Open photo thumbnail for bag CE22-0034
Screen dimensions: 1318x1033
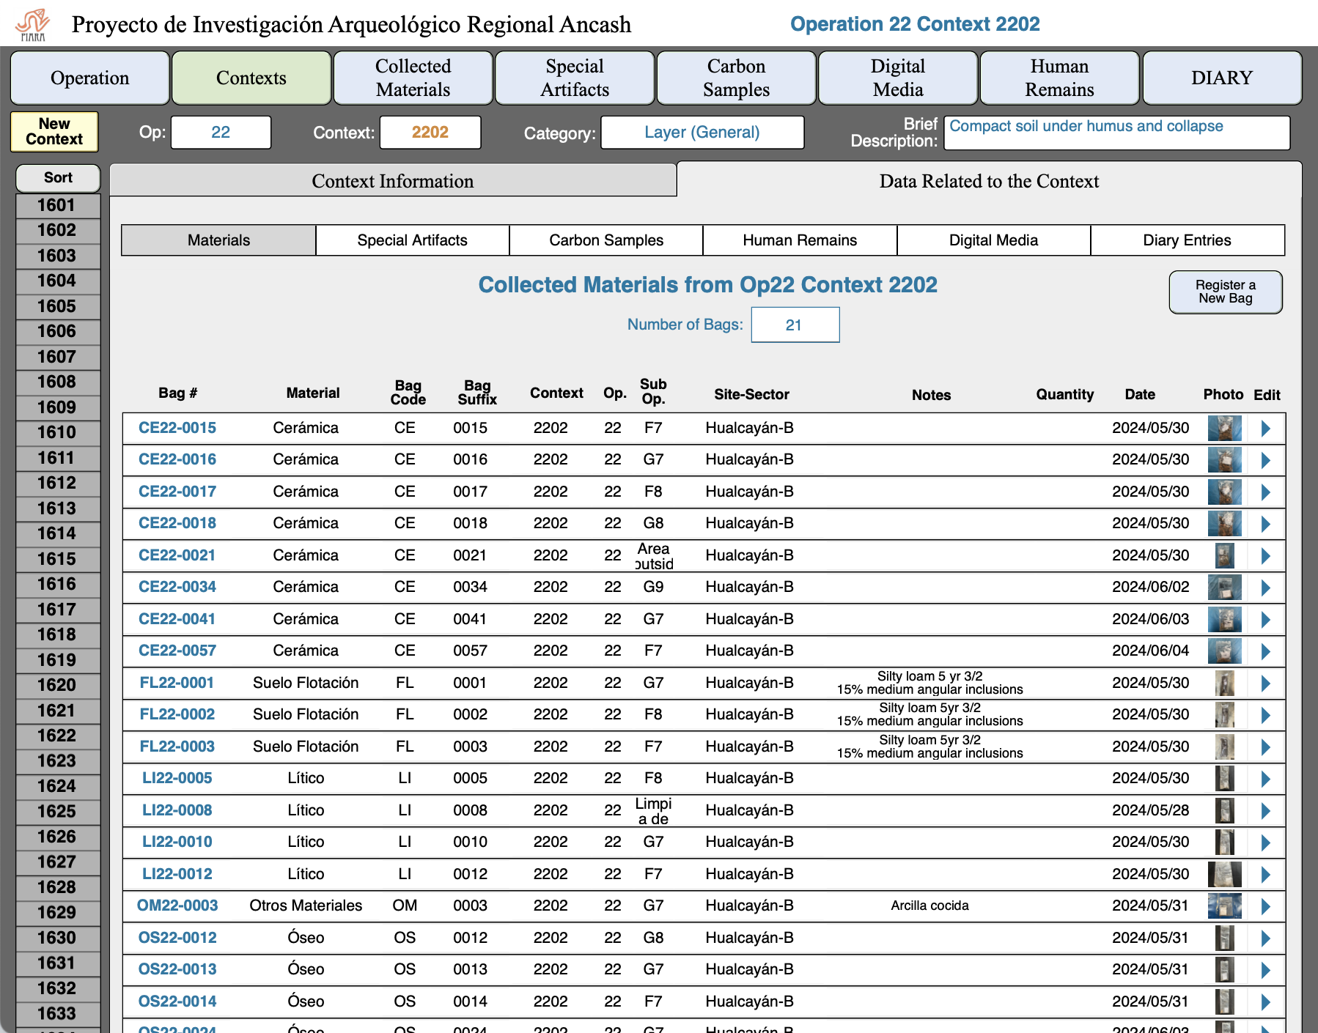tap(1224, 588)
